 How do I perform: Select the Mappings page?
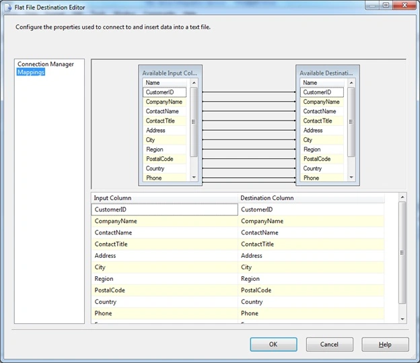[x=31, y=72]
